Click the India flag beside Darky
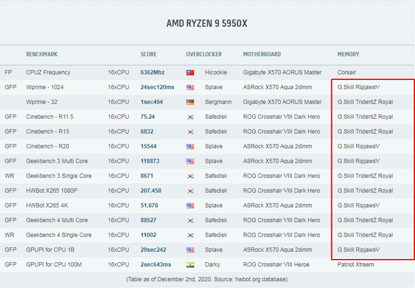This screenshot has height=288, width=415. (190, 265)
